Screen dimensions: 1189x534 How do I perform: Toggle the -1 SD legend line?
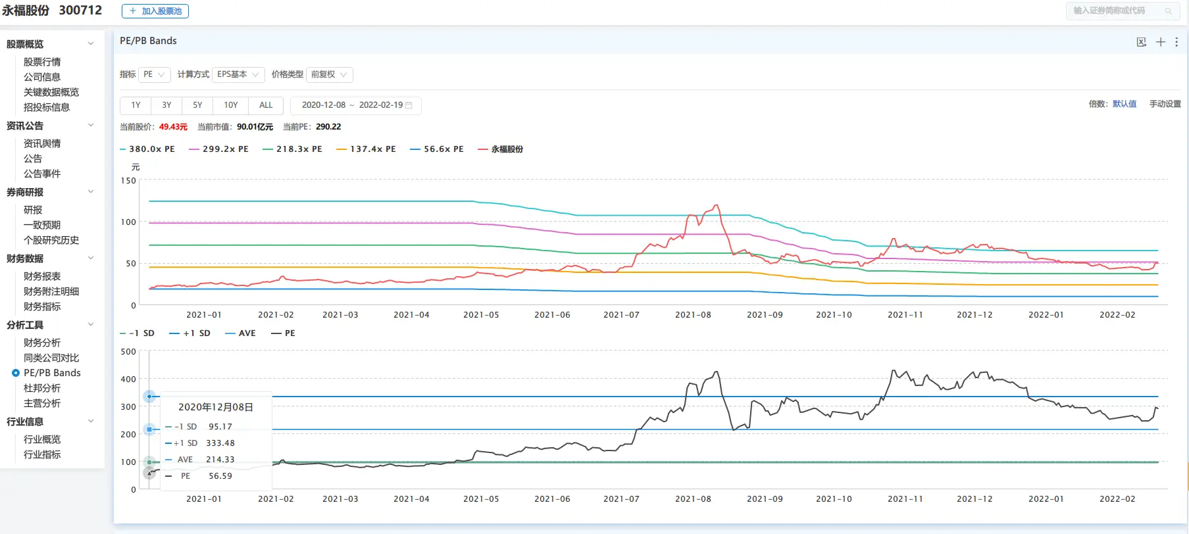(x=138, y=333)
